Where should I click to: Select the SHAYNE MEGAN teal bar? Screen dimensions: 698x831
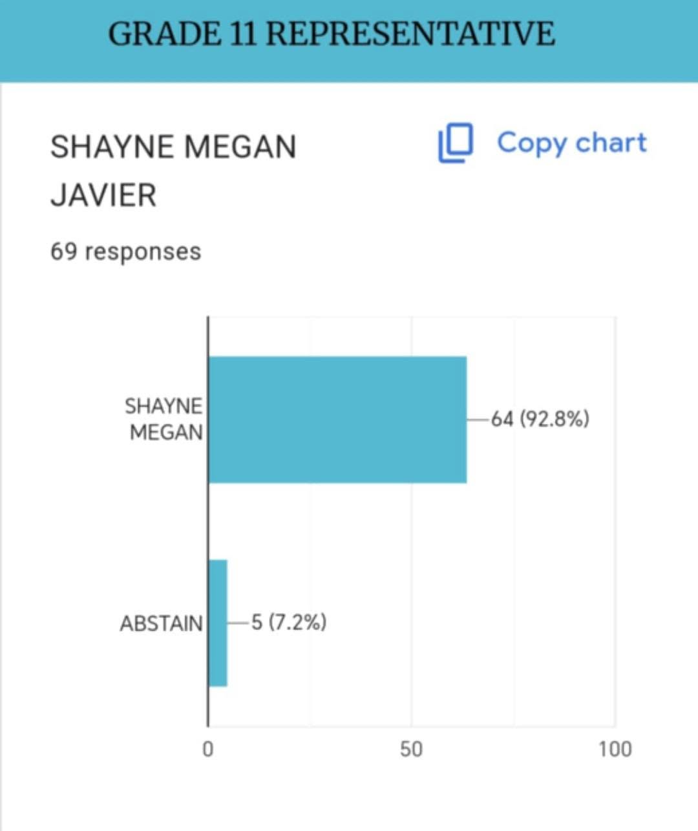[x=337, y=419]
